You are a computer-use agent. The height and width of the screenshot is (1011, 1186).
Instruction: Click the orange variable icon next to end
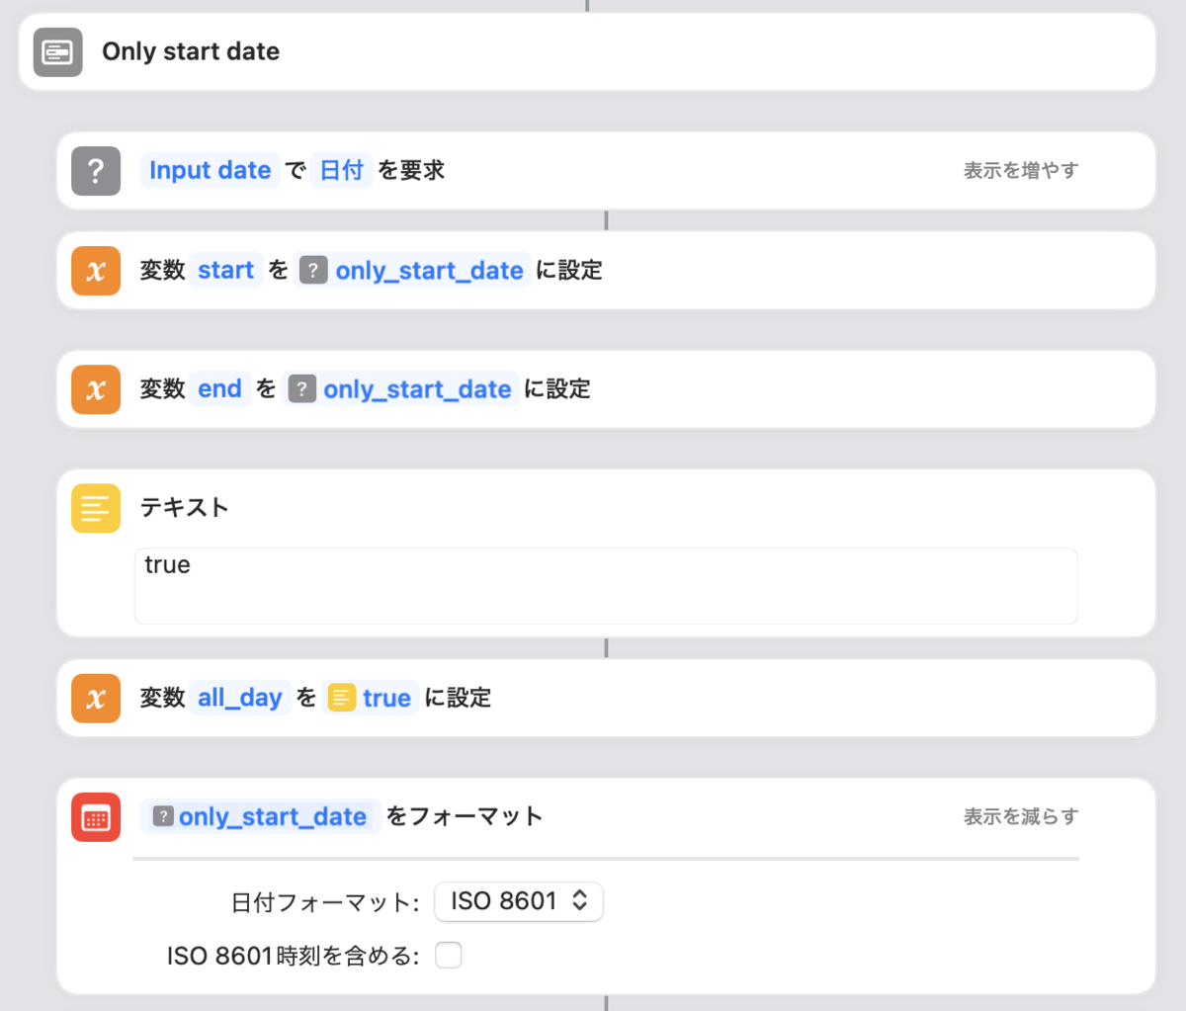[94, 388]
